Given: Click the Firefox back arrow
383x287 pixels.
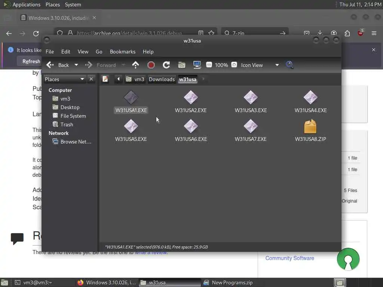Looking at the screenshot, I should click(9, 33).
